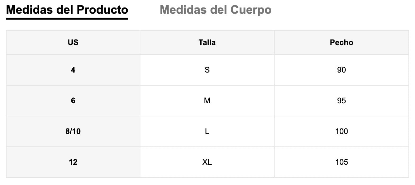Click underline beneath Medidas del Producto
The width and height of the screenshot is (415, 185).
67,19
